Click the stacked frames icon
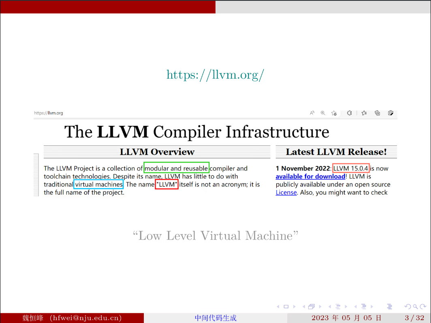This screenshot has height=323, width=431. point(312,306)
